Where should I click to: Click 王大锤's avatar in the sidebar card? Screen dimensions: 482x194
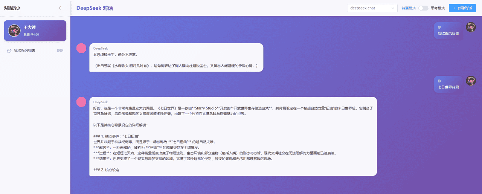pos(14,31)
